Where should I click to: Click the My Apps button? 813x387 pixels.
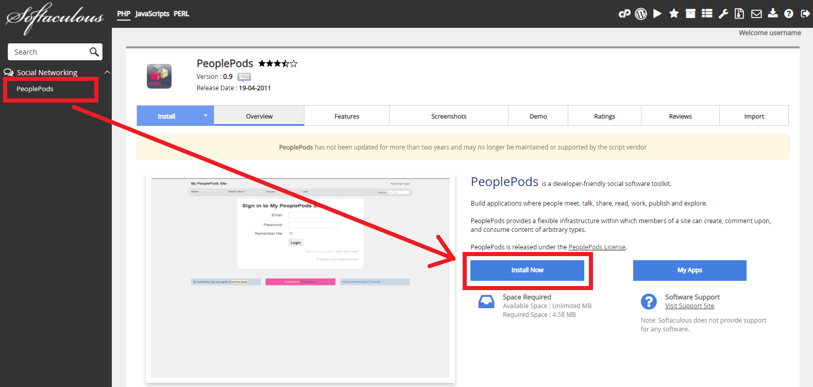[689, 270]
